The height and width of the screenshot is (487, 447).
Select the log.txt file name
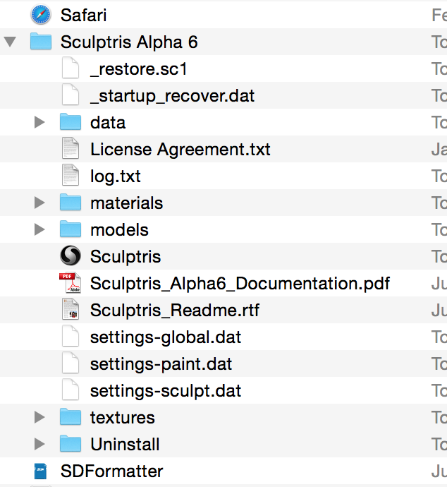click(116, 176)
